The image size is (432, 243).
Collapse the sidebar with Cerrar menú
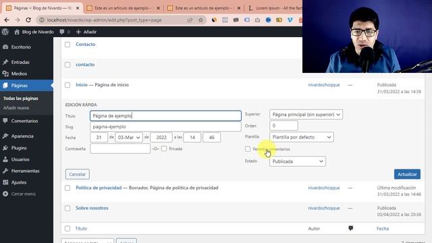coord(23,194)
